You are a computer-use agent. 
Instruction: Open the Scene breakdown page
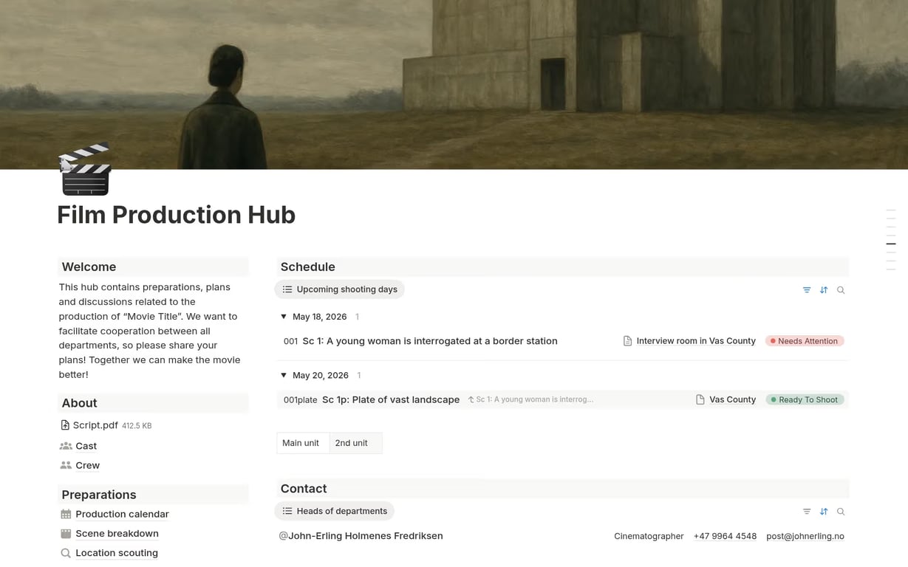pos(117,533)
